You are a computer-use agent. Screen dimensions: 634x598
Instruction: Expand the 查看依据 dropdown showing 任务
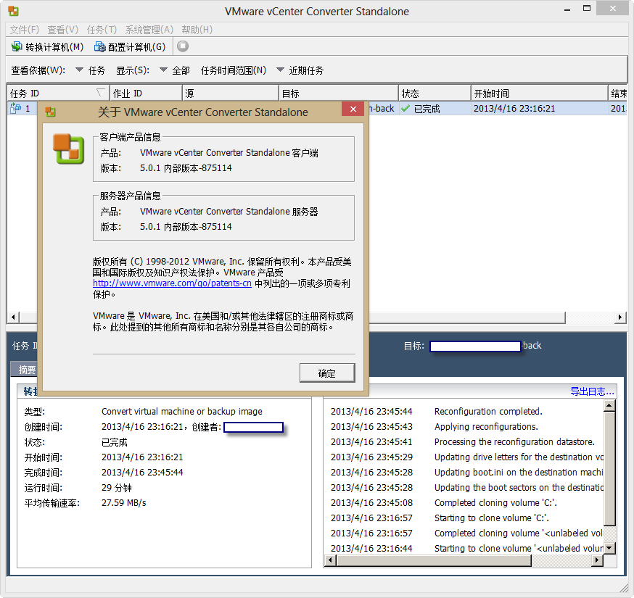pos(79,70)
